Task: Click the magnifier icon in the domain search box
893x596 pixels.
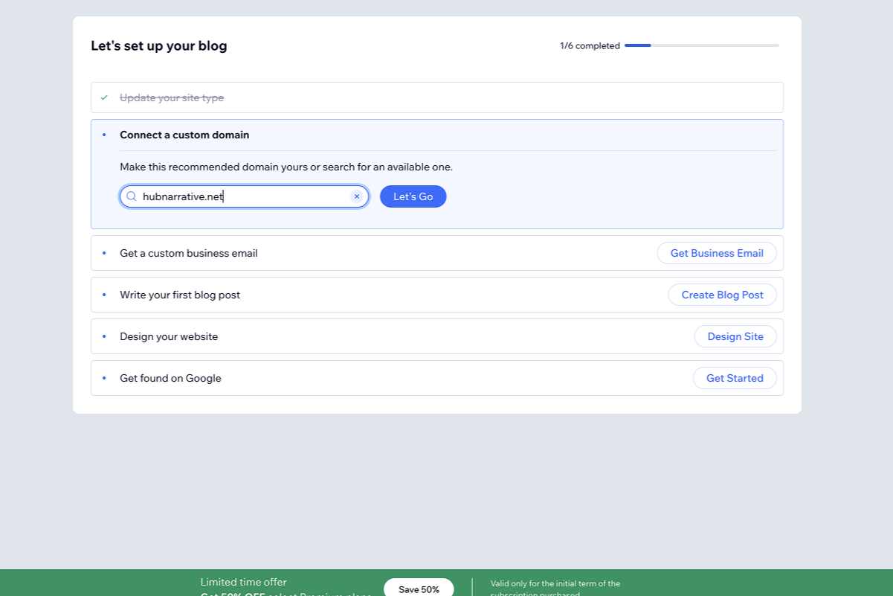Action: point(132,196)
